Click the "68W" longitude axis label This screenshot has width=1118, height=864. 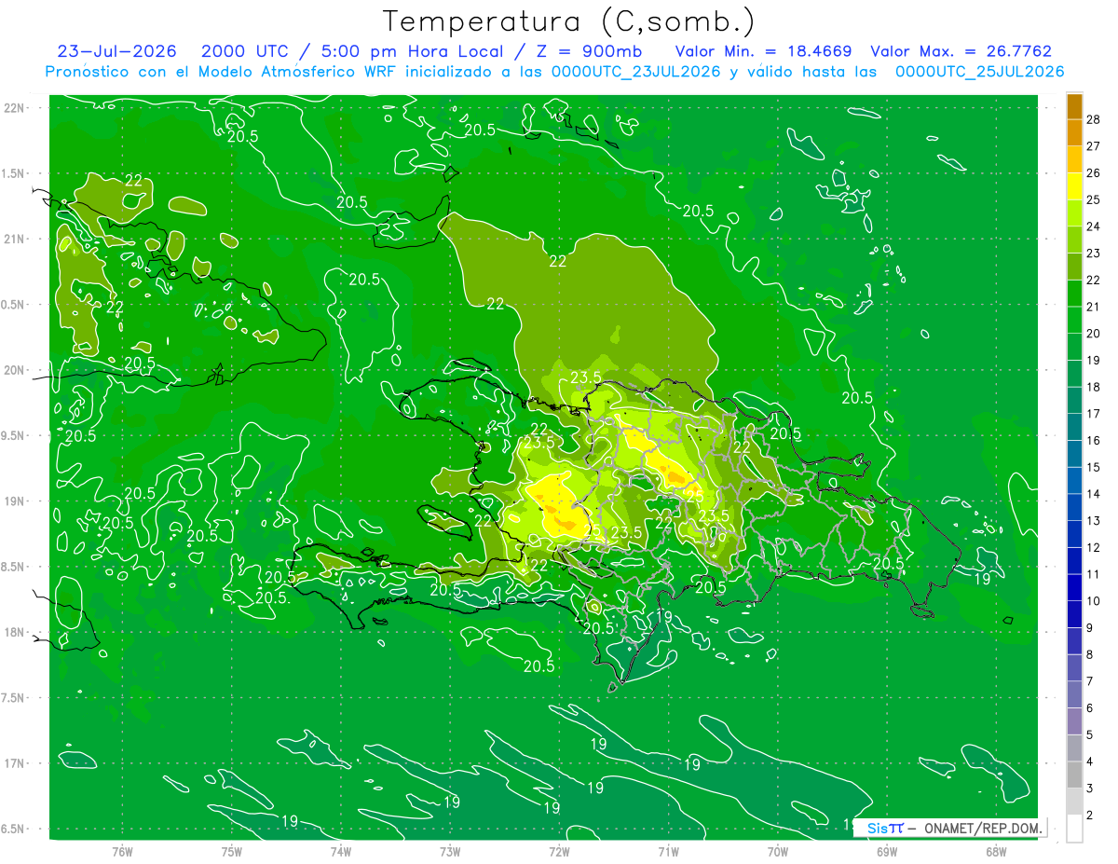click(996, 852)
